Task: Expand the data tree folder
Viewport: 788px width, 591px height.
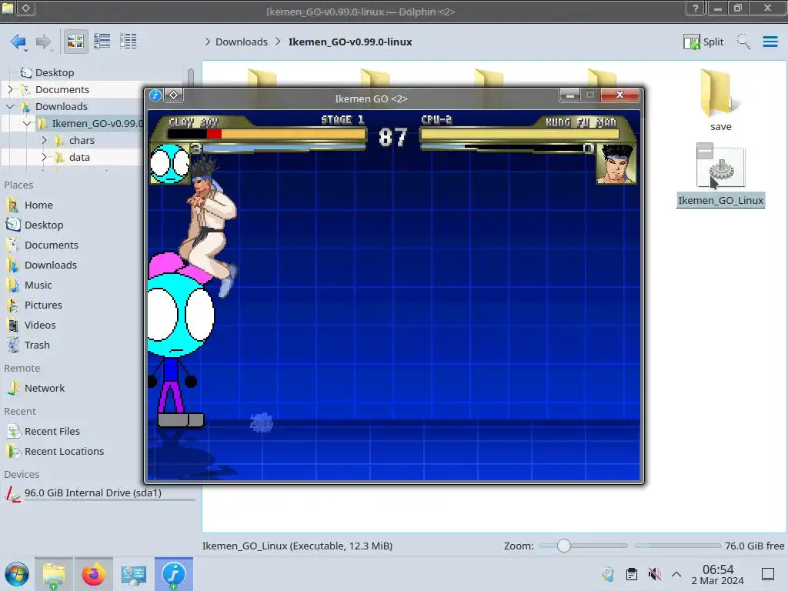Action: point(44,157)
